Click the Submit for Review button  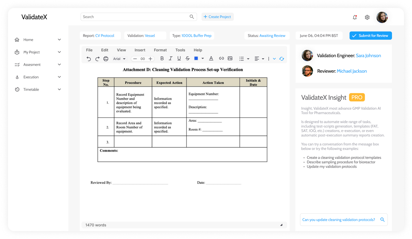[370, 36]
